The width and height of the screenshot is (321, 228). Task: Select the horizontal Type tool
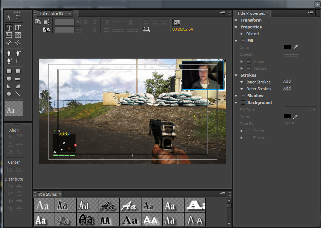click(x=9, y=28)
